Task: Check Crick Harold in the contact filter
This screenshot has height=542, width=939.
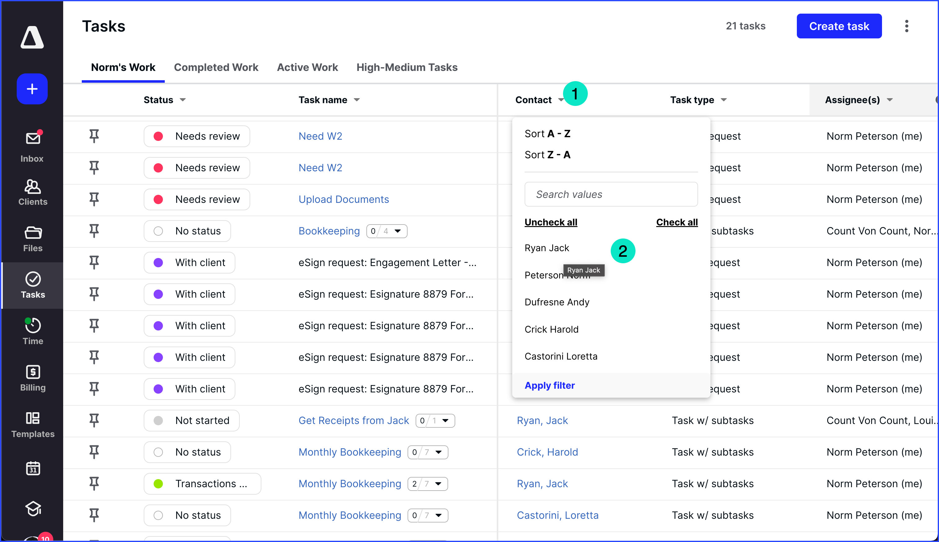Action: pyautogui.click(x=551, y=329)
